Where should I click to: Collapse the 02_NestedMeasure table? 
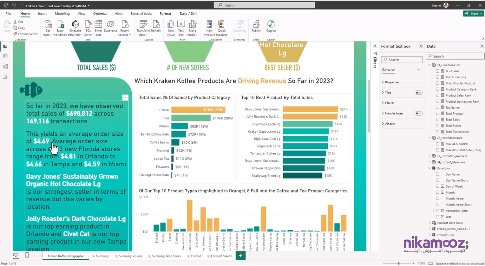click(430, 138)
